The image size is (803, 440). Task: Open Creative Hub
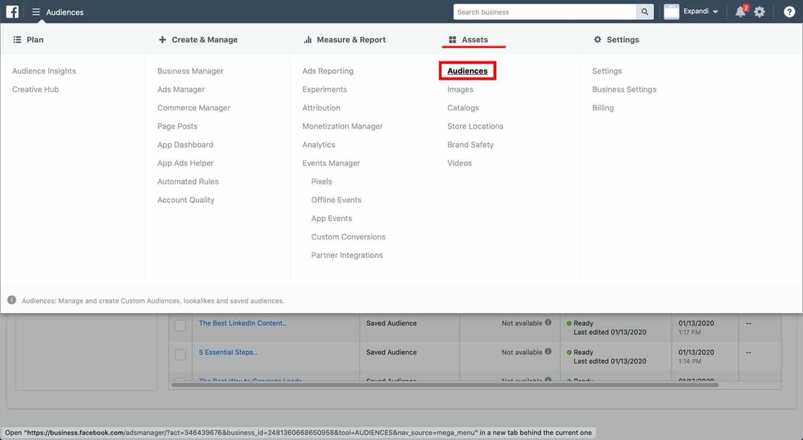pyautogui.click(x=36, y=89)
